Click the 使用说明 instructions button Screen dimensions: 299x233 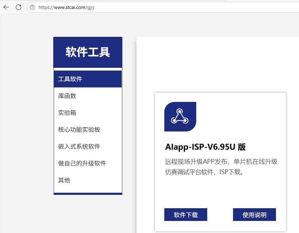(254, 215)
